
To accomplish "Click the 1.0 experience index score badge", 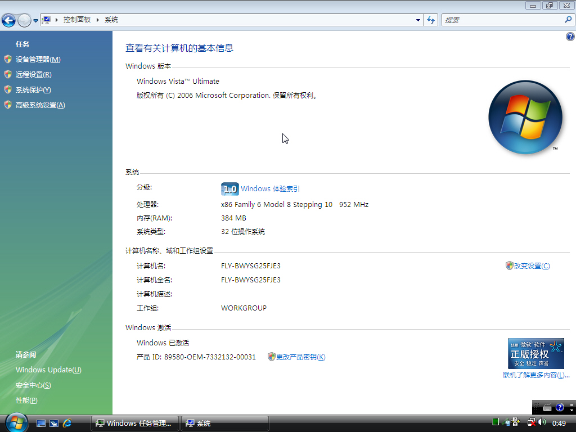I will click(x=230, y=189).
